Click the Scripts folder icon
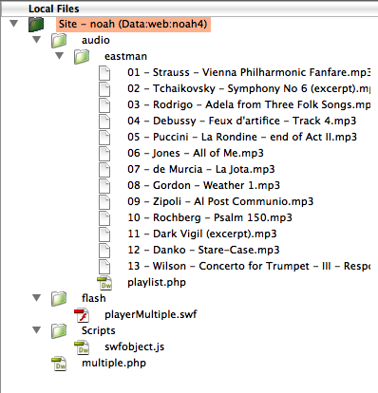 pyautogui.click(x=59, y=331)
